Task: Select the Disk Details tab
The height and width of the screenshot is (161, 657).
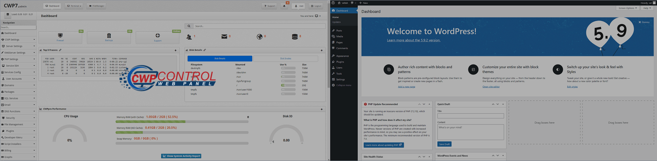Action: pyautogui.click(x=220, y=59)
